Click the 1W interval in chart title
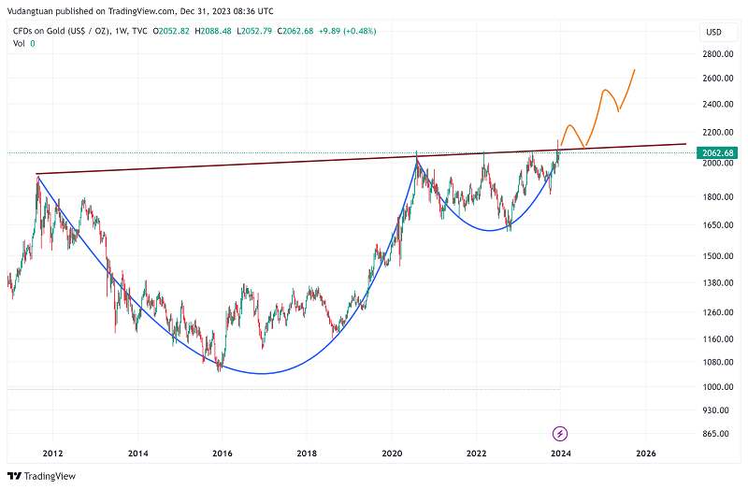The width and height of the screenshot is (748, 489). point(123,32)
